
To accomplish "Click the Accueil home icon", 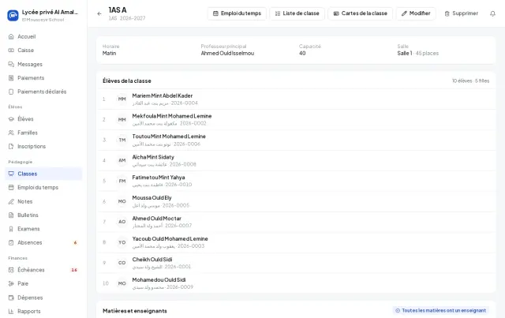I will 11,36.
